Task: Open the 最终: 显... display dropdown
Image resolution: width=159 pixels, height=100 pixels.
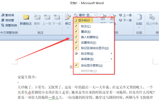Action: point(95,15)
